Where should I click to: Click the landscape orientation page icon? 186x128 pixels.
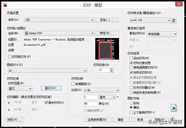pos(174,108)
